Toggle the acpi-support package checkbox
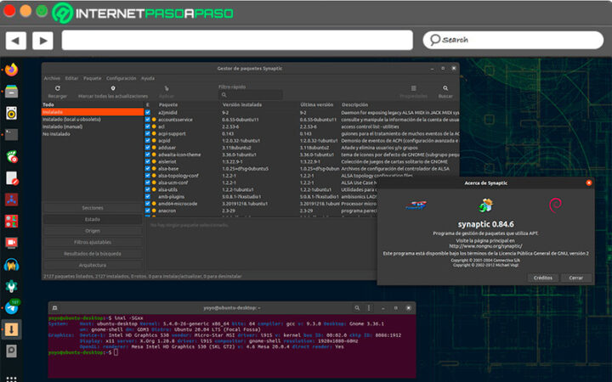The width and height of the screenshot is (612, 382). pos(148,133)
